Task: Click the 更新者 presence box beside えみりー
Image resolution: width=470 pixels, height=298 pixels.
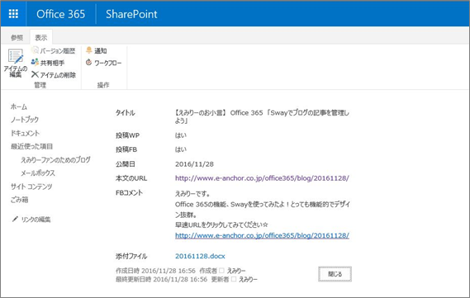Action: [x=234, y=279]
